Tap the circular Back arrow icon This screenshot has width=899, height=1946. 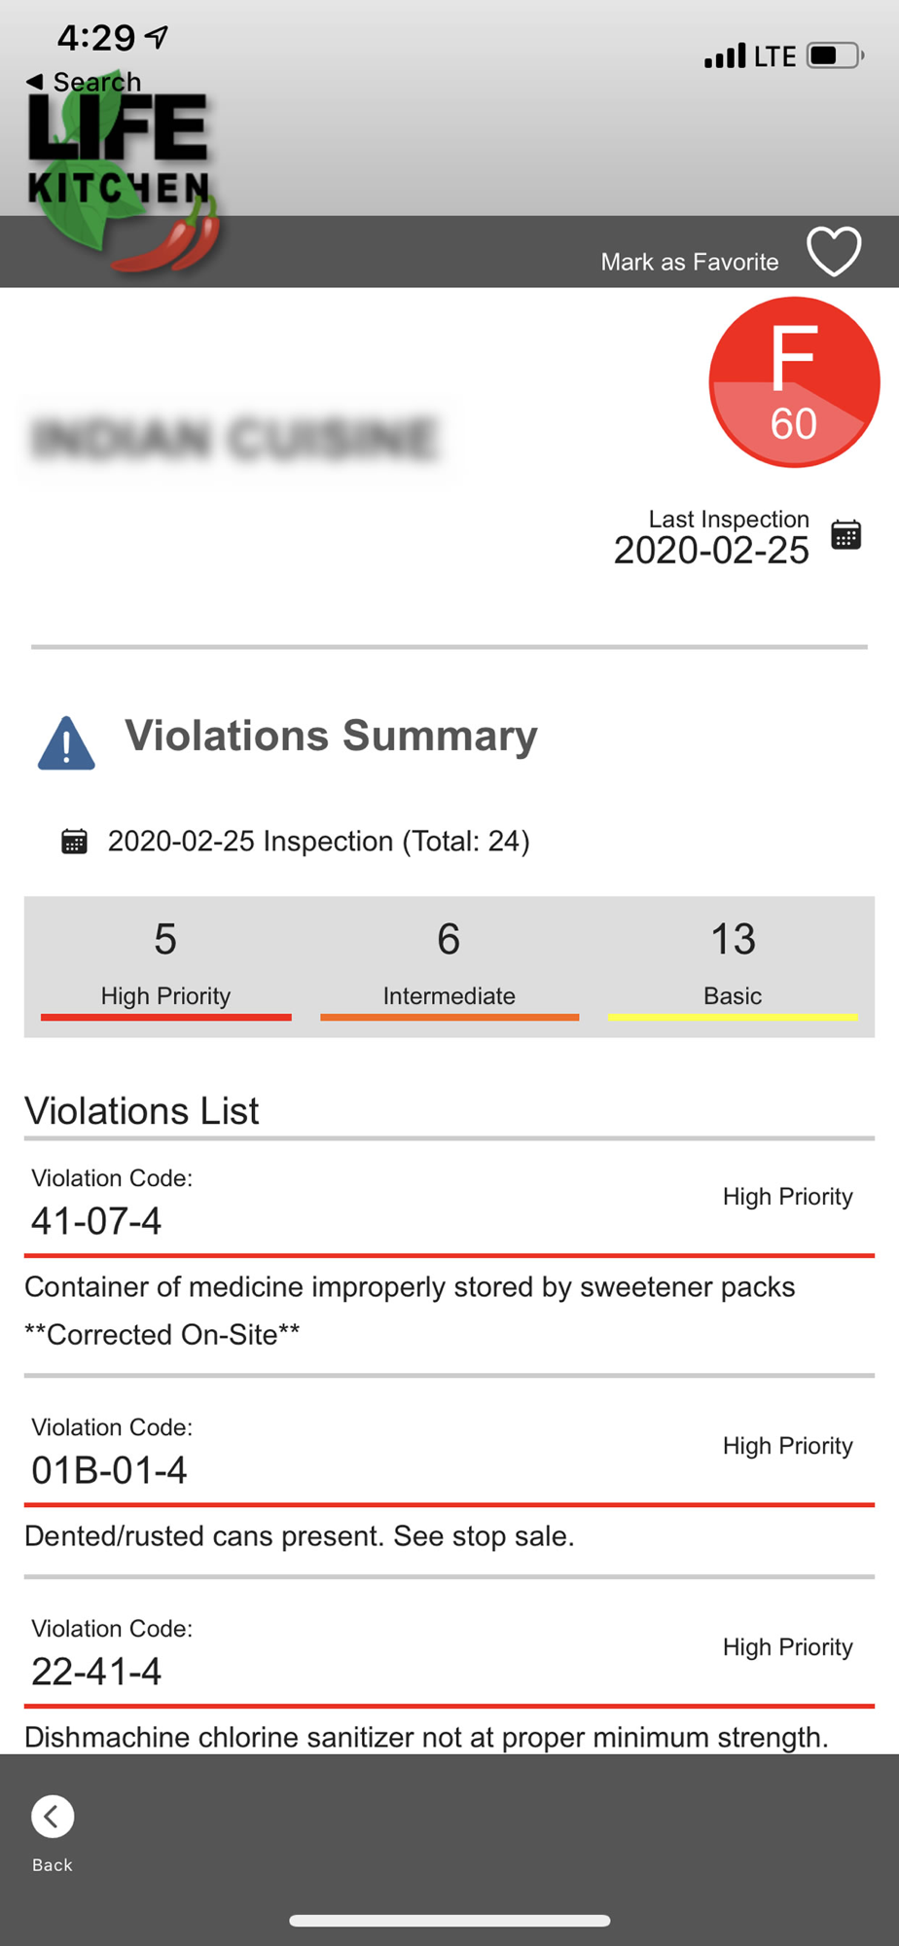coord(53,1816)
